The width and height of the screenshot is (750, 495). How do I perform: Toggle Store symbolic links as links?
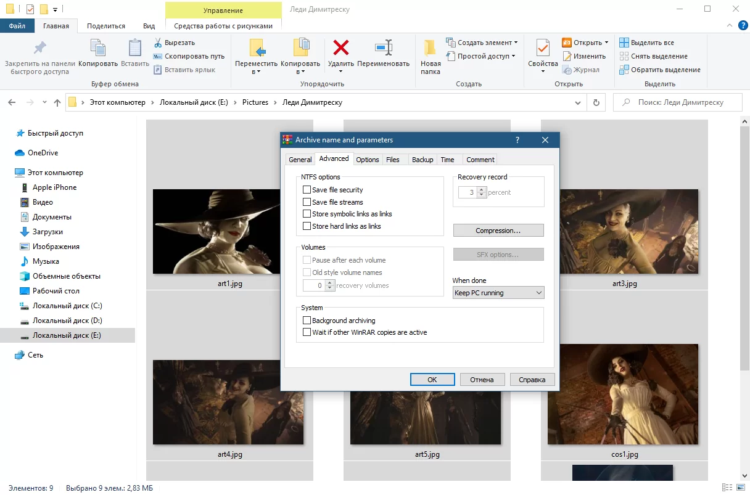point(307,214)
